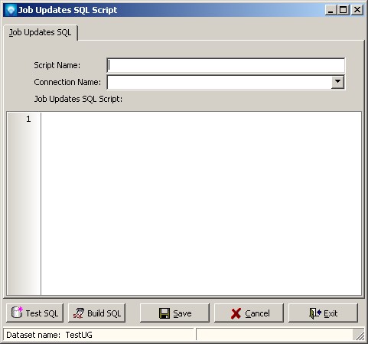The image size is (368, 344).
Task: Select the Job Updates SQL tab
Action: pos(40,33)
